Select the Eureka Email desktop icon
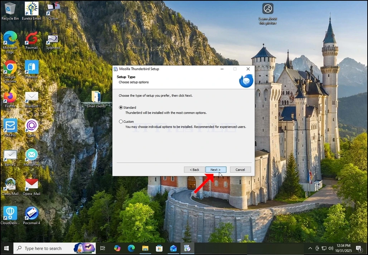The image size is (368, 255). [32, 11]
